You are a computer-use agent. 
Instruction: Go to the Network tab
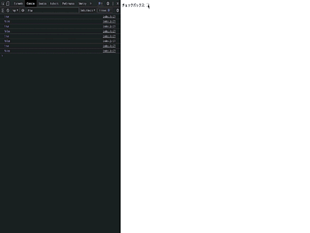[54, 4]
